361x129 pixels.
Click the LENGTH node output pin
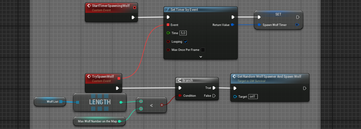pyautogui.click(x=121, y=102)
